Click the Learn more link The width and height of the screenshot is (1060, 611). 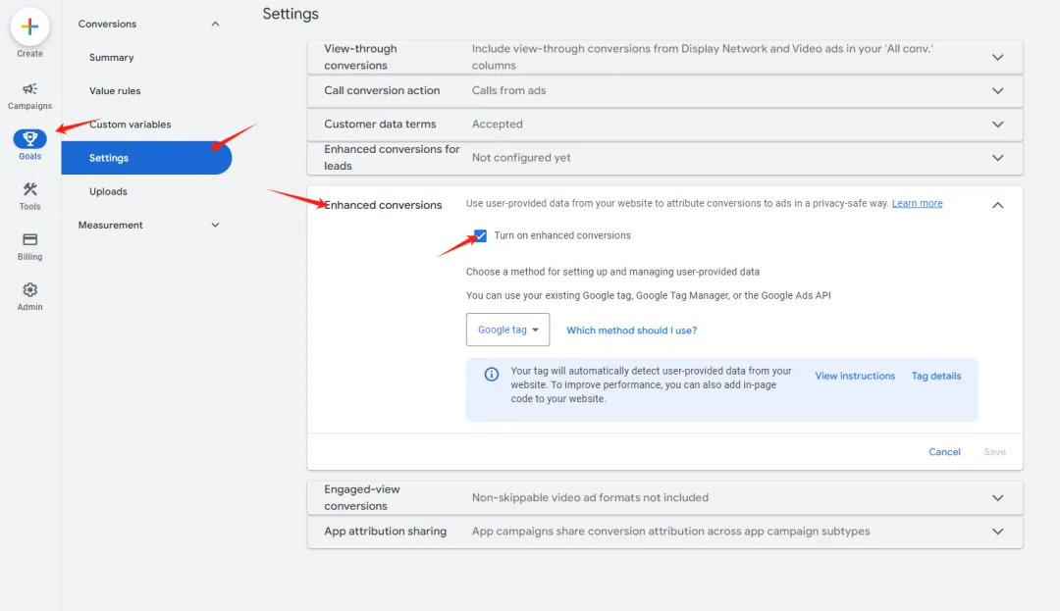(x=917, y=203)
